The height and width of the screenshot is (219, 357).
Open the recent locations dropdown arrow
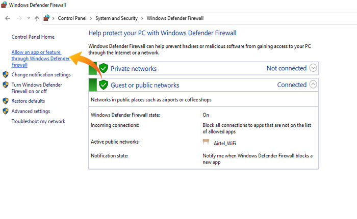29,18
